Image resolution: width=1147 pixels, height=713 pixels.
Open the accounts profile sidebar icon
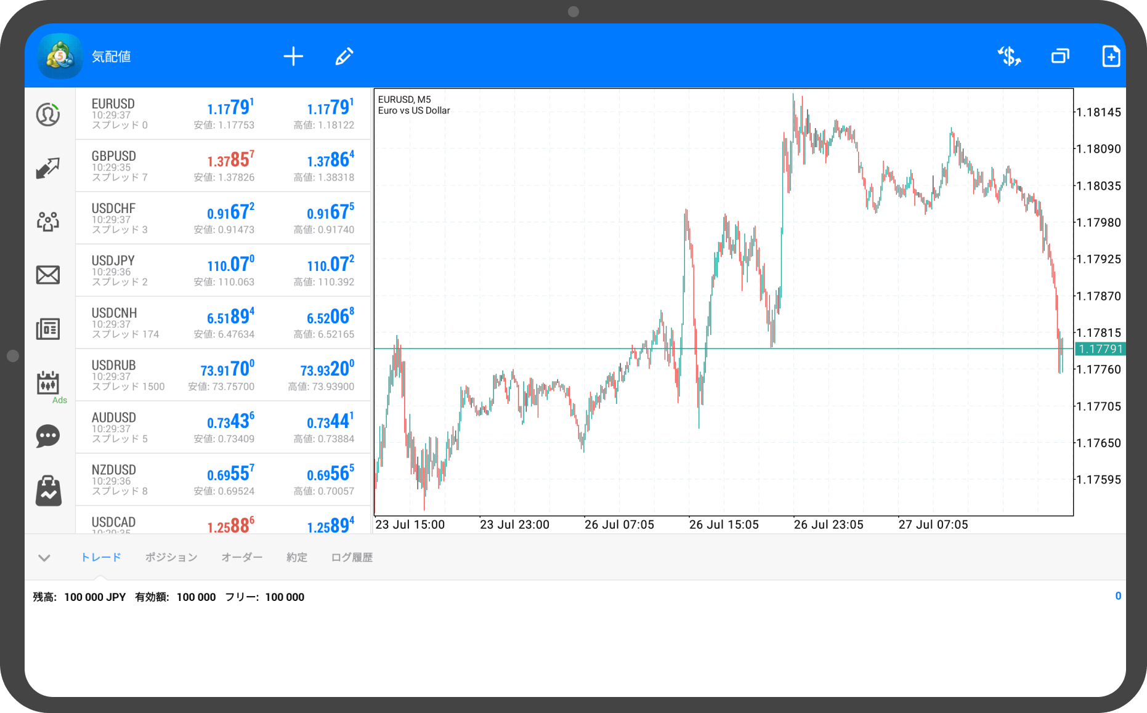(x=48, y=115)
